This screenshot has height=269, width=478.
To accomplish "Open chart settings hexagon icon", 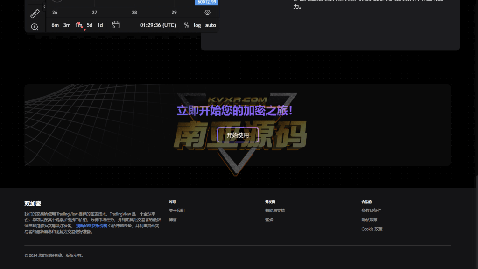I will (207, 13).
